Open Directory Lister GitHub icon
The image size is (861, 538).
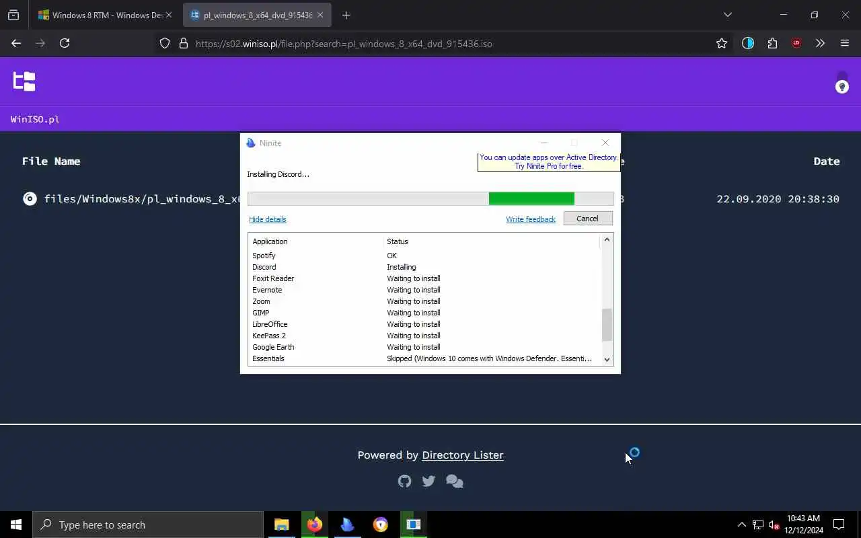coord(404,481)
